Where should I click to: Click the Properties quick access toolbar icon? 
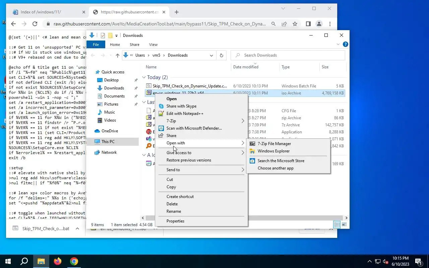point(103,36)
